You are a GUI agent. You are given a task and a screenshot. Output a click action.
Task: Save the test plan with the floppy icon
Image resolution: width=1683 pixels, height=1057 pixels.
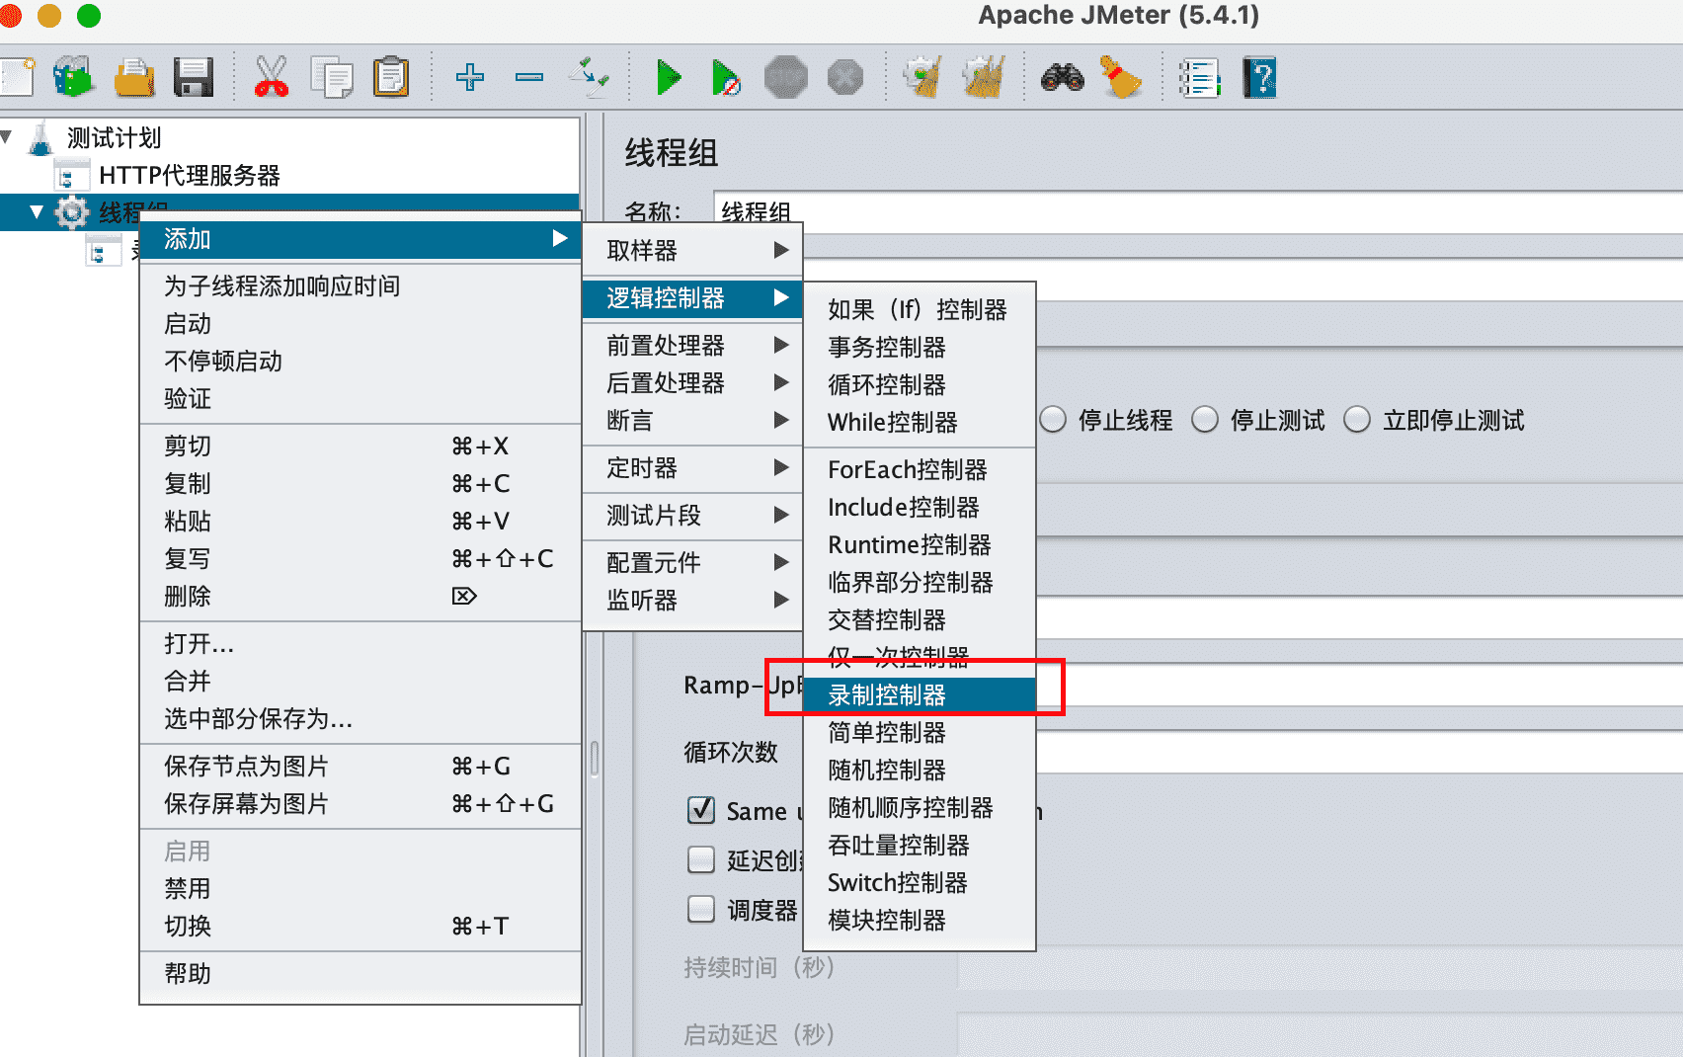[x=194, y=77]
